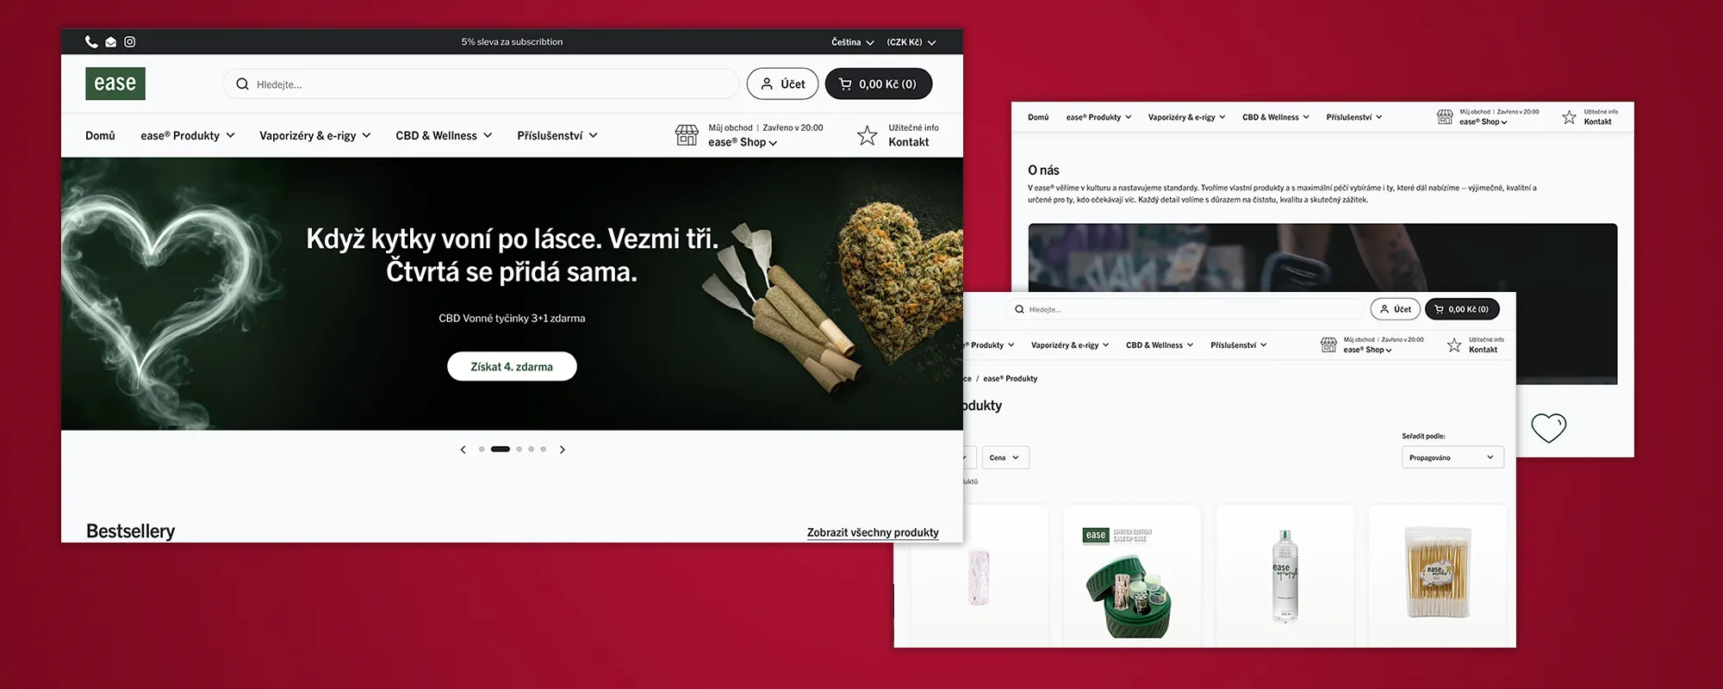
Task: Select the last carousel dot below banner
Action: tap(543, 449)
